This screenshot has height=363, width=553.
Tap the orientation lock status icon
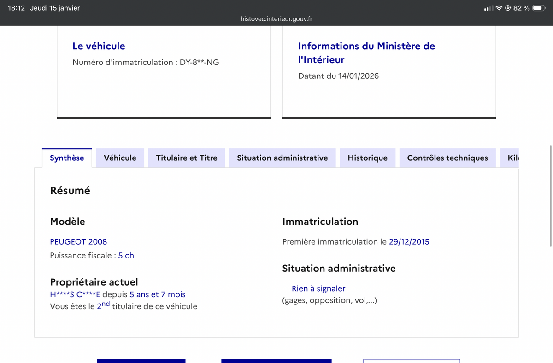pyautogui.click(x=508, y=8)
